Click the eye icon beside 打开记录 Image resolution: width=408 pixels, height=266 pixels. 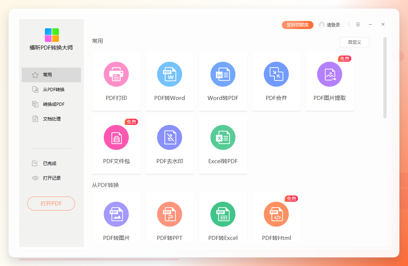[35, 178]
